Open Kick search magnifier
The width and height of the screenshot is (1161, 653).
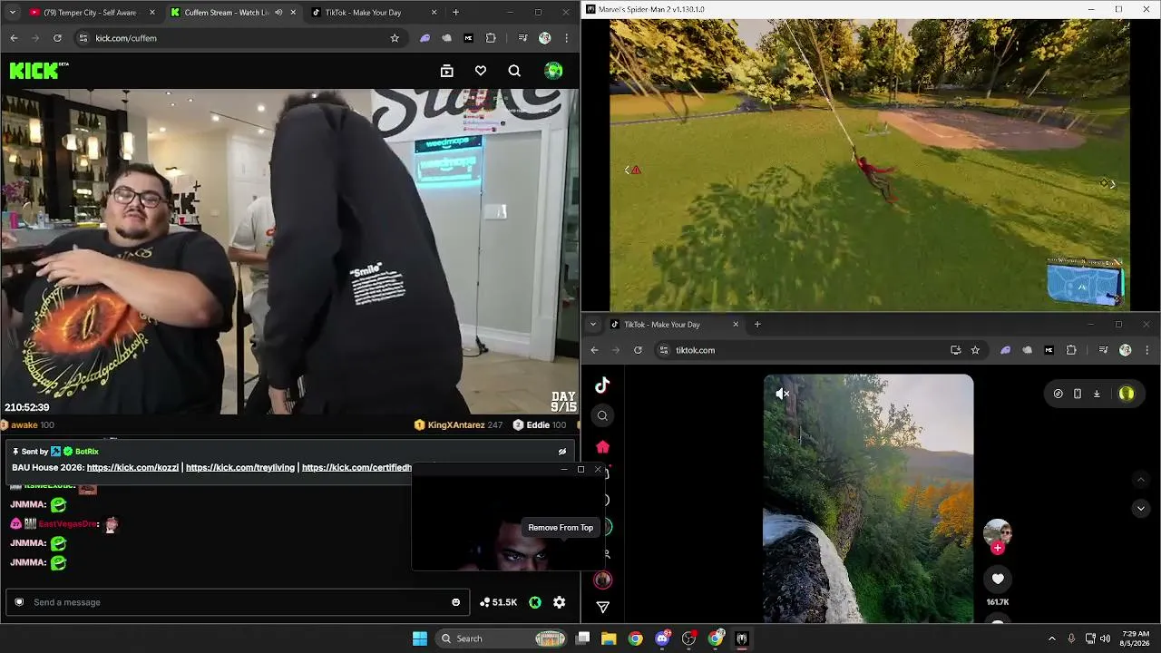pyautogui.click(x=514, y=71)
